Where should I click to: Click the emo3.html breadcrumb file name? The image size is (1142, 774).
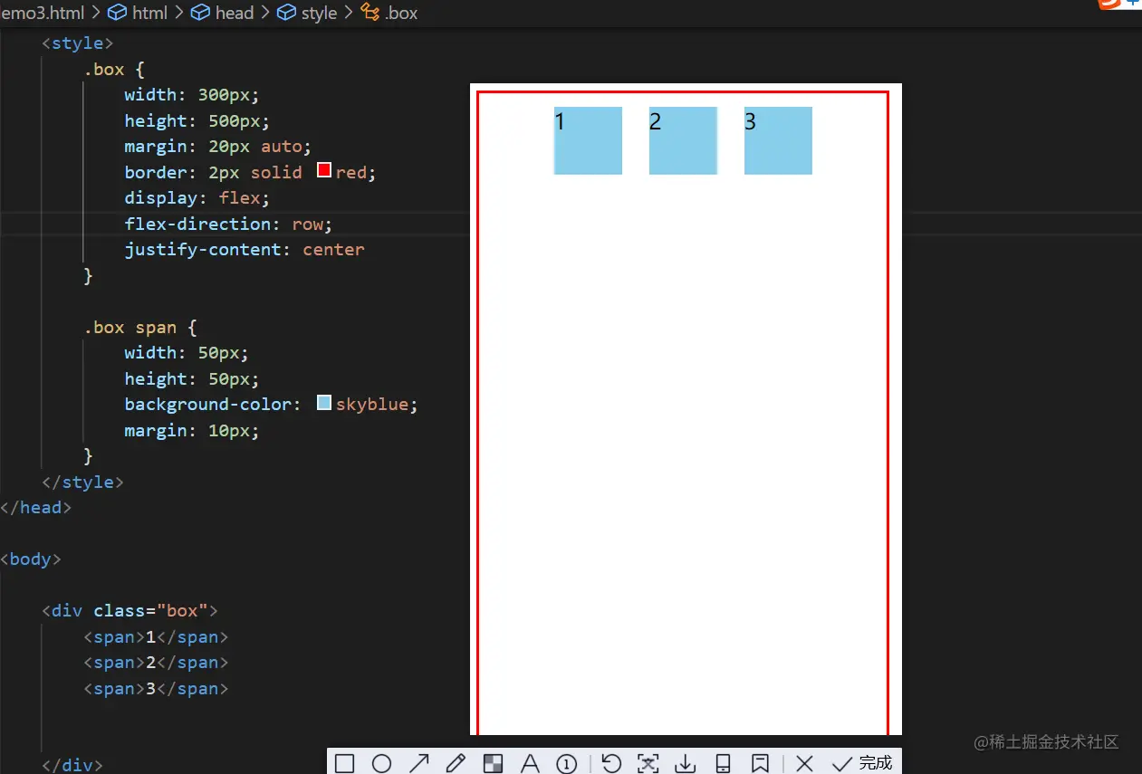(43, 13)
